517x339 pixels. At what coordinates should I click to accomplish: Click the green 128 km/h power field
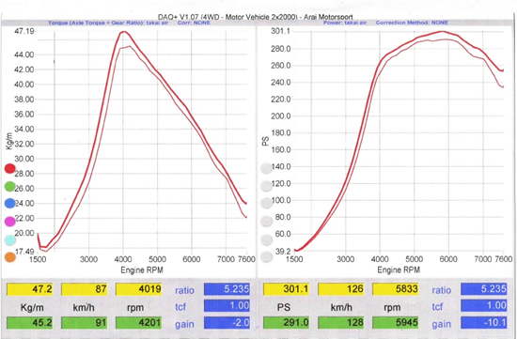(x=341, y=322)
